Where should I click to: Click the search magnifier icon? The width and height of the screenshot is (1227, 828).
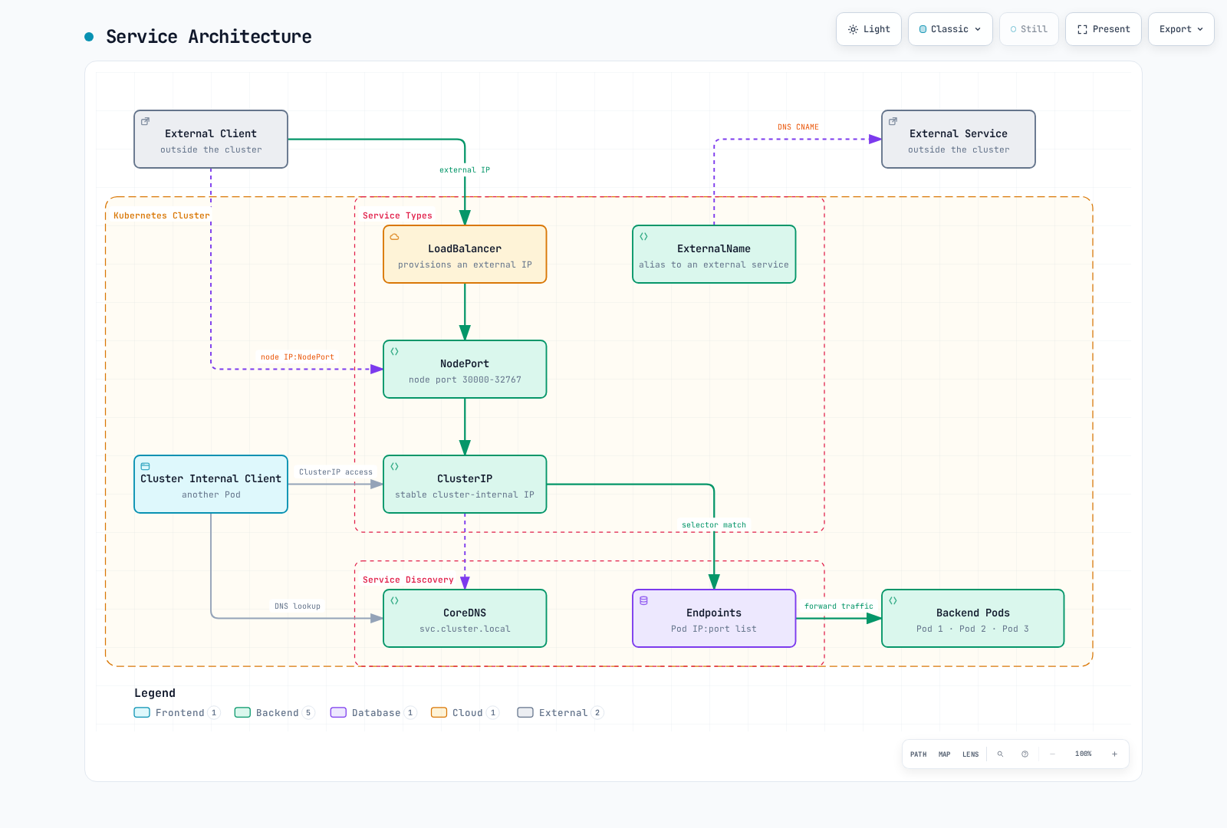tap(1000, 754)
